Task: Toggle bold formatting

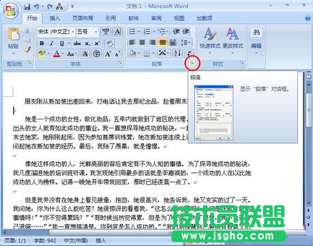Action: tap(42, 43)
